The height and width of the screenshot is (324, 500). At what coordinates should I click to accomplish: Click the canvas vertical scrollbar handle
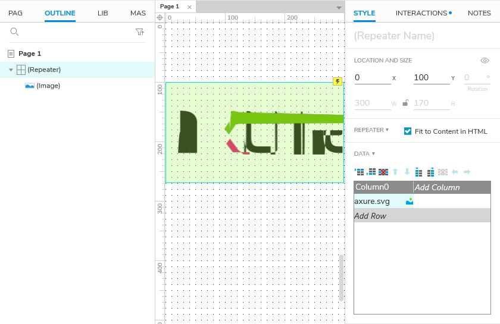[x=341, y=278]
